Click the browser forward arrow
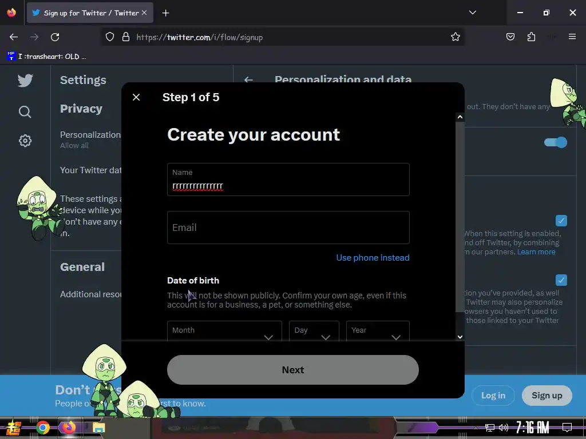The width and height of the screenshot is (586, 439). point(34,37)
